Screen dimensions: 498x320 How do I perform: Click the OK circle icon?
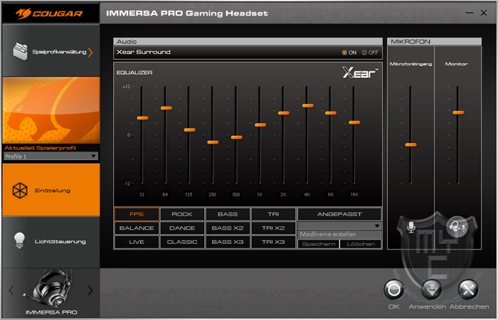pos(394,289)
